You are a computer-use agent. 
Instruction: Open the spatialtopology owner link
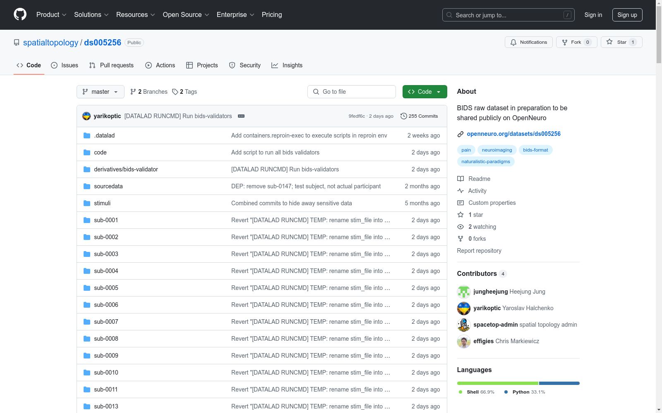point(50,43)
